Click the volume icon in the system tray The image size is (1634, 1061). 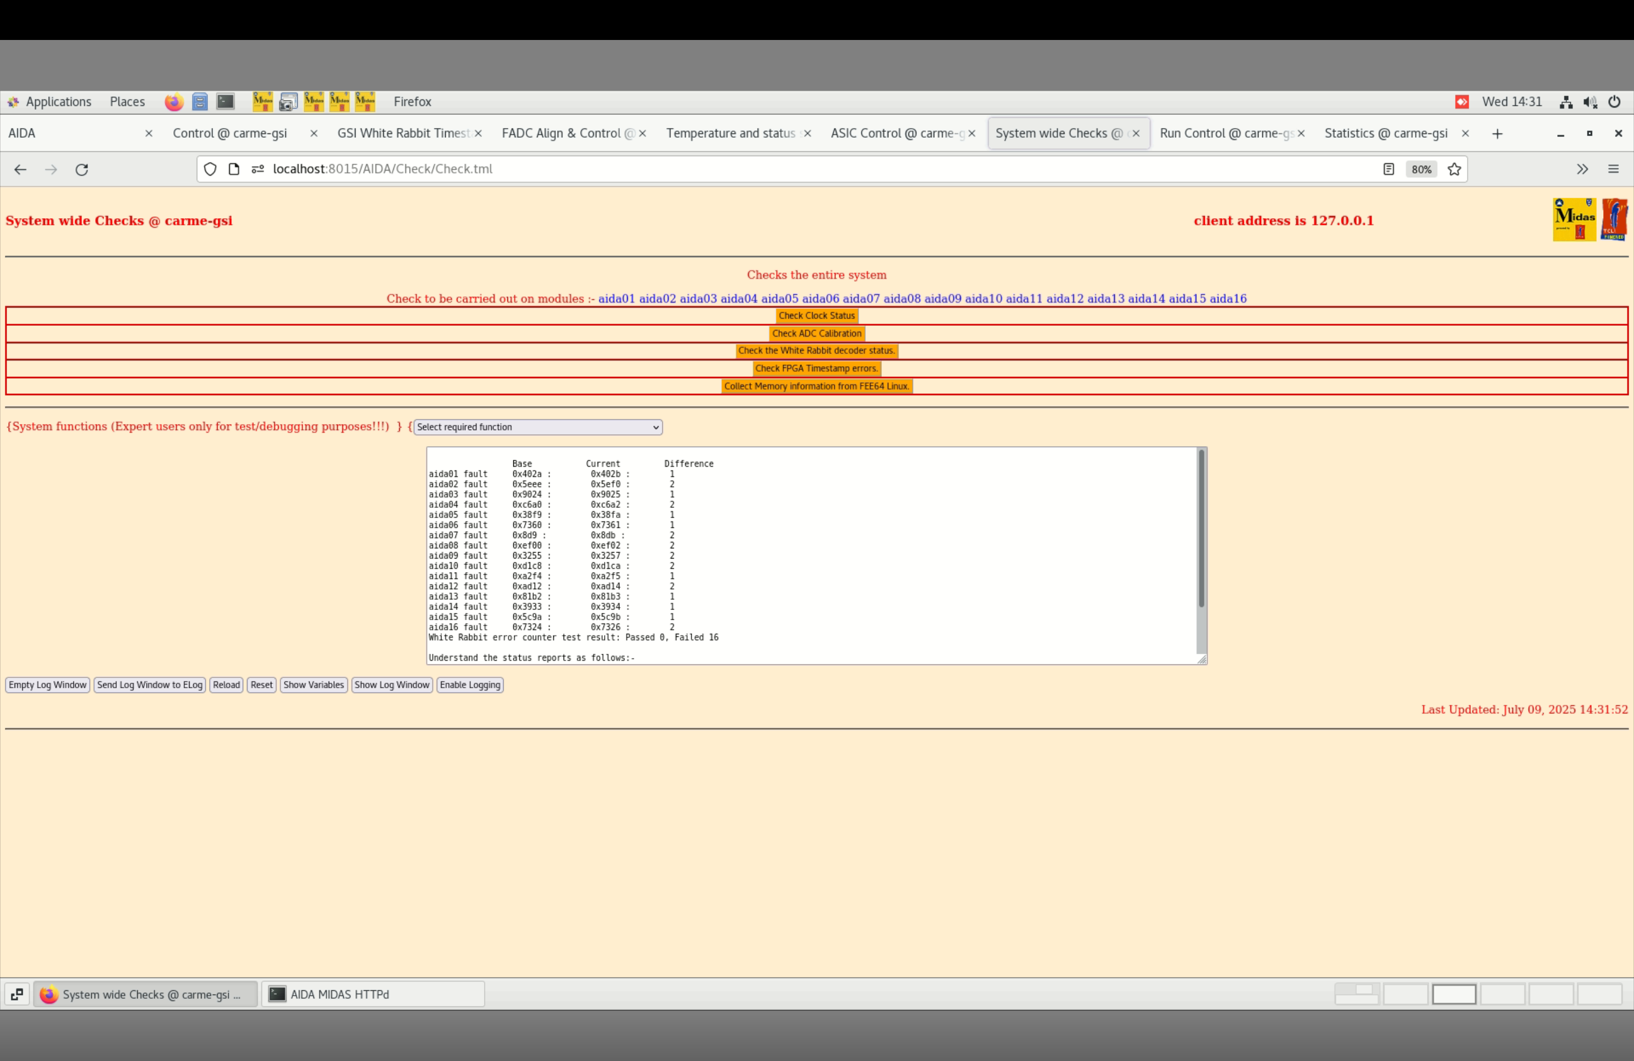click(1590, 102)
